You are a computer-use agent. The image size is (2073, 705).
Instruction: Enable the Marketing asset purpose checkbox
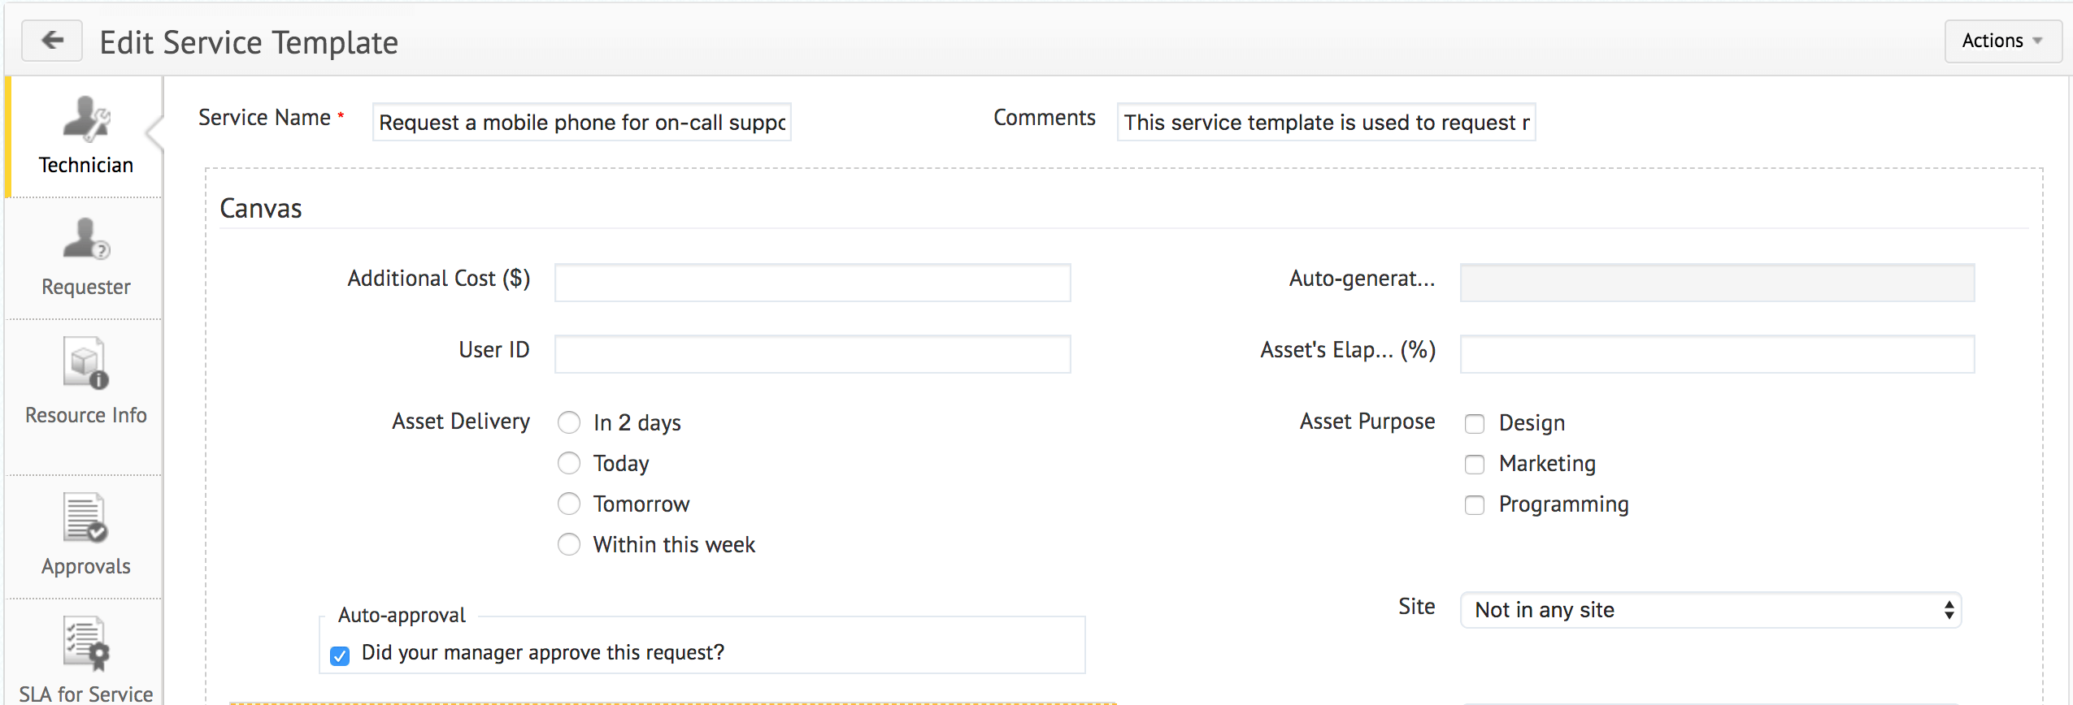tap(1474, 465)
